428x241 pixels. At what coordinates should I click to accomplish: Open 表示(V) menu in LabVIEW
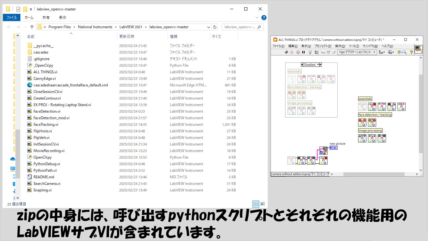point(306,46)
